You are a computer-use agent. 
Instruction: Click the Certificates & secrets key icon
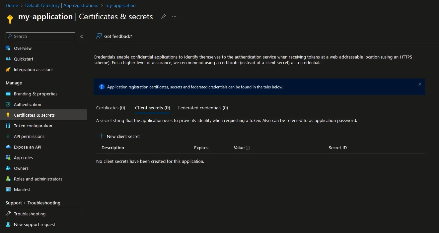pyautogui.click(x=8, y=115)
